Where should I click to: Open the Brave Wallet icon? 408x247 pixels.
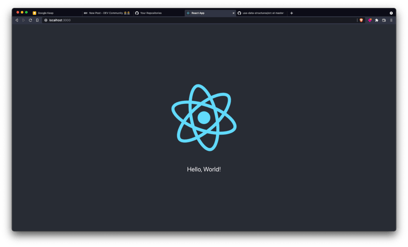click(x=384, y=20)
